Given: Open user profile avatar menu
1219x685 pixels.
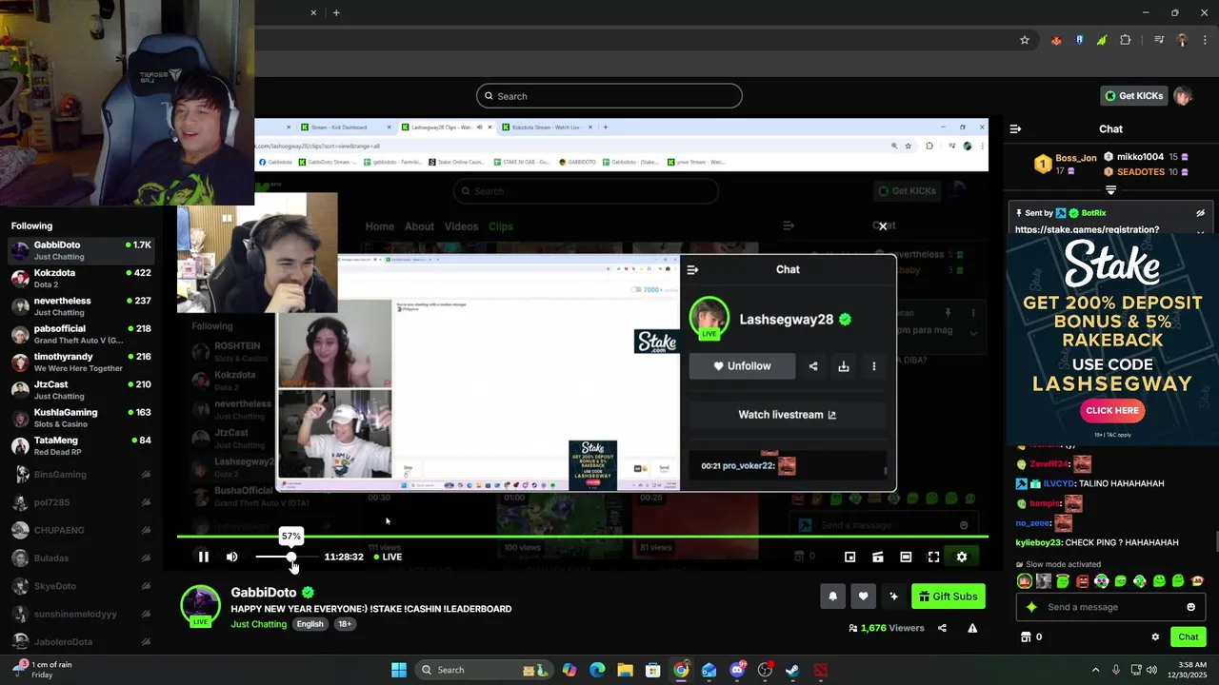Looking at the screenshot, I should (1183, 96).
